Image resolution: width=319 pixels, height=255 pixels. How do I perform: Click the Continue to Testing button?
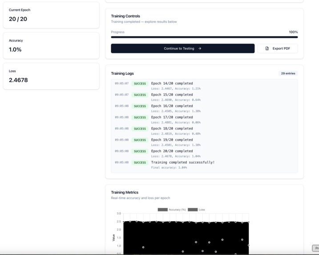(x=183, y=49)
